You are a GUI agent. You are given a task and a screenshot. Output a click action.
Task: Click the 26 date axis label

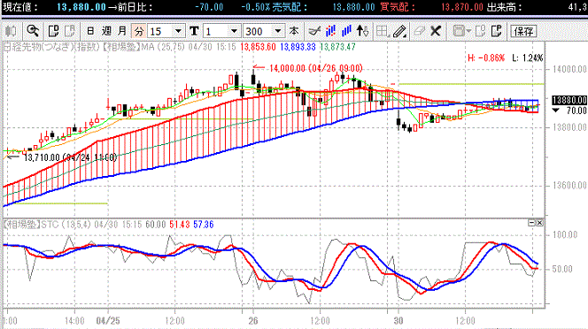[x=253, y=321]
